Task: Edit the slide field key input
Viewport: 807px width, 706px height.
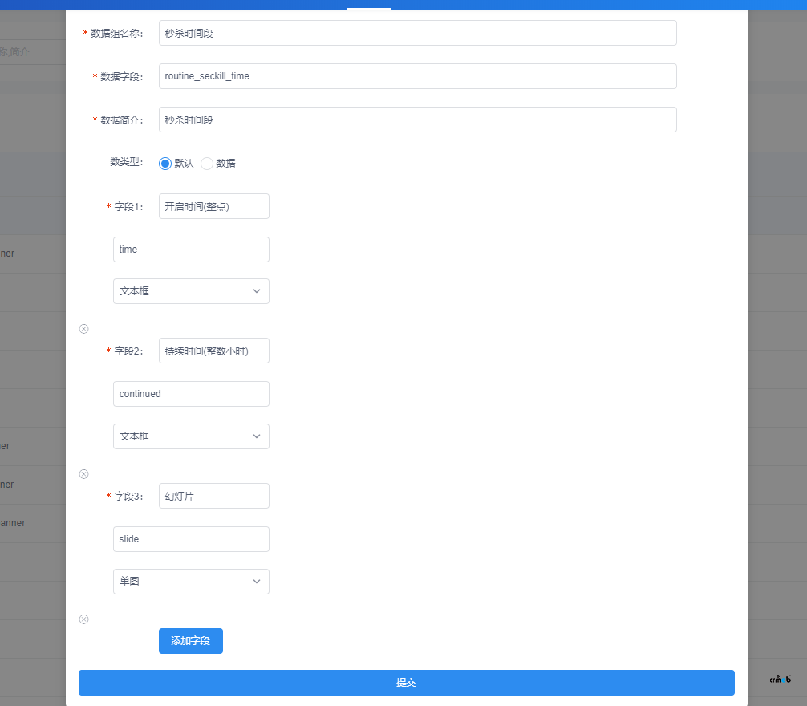Action: tap(191, 539)
